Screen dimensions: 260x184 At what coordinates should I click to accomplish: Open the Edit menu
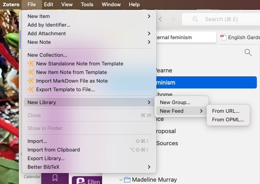pos(48,4)
